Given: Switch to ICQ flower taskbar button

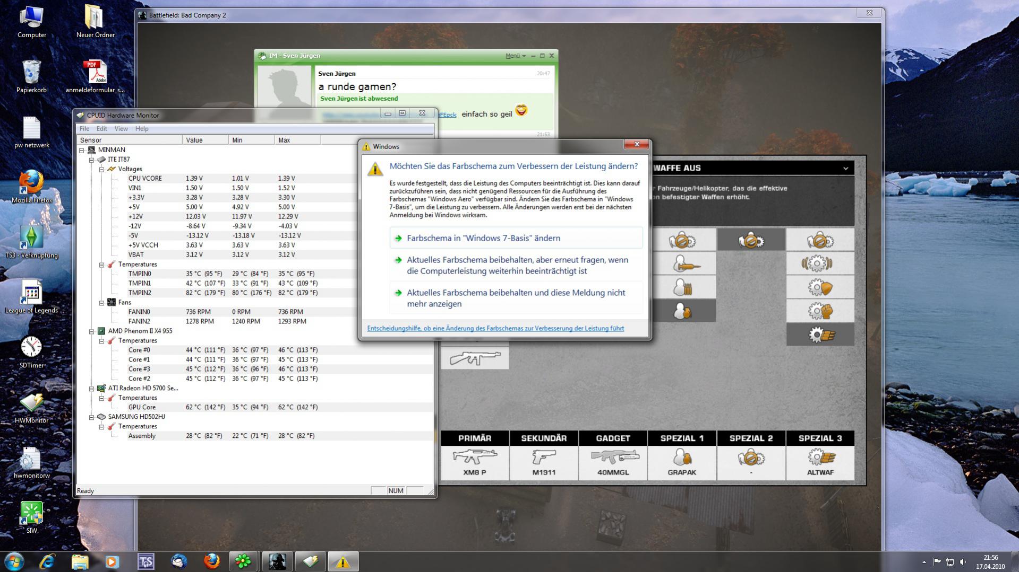Looking at the screenshot, I should pyautogui.click(x=244, y=561).
